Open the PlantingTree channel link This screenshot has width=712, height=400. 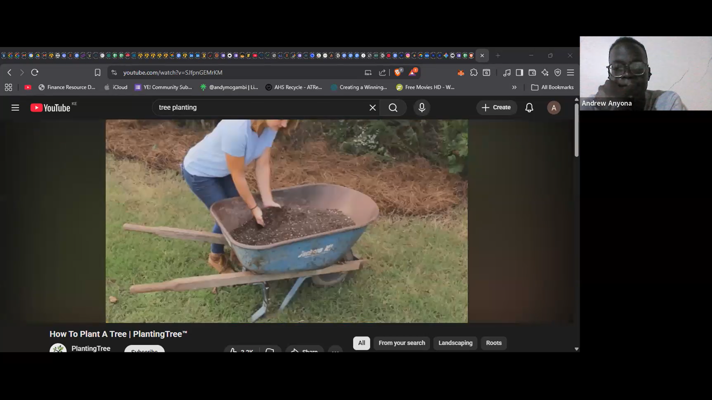90,348
